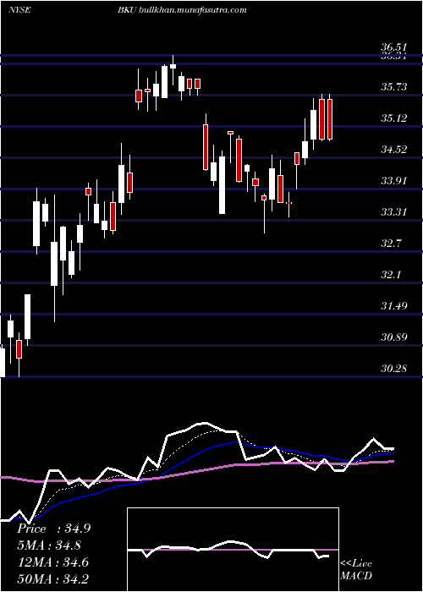Click the <<Live MACD label

[356, 569]
